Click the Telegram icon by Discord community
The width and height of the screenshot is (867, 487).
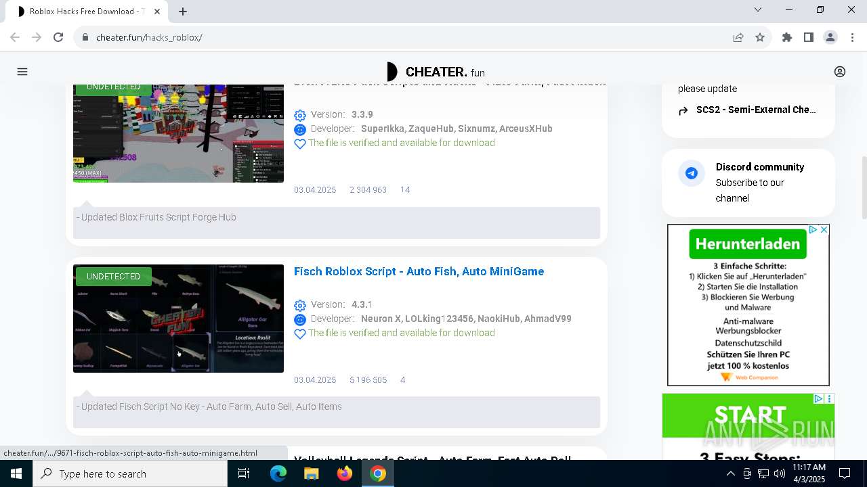click(692, 174)
